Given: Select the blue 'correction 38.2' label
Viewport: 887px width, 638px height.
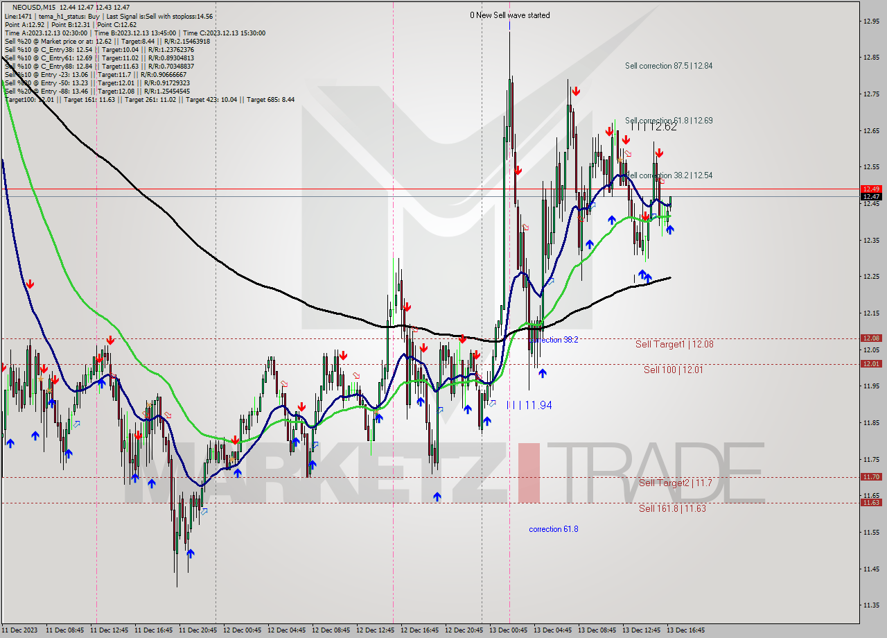Looking at the screenshot, I should [x=553, y=340].
